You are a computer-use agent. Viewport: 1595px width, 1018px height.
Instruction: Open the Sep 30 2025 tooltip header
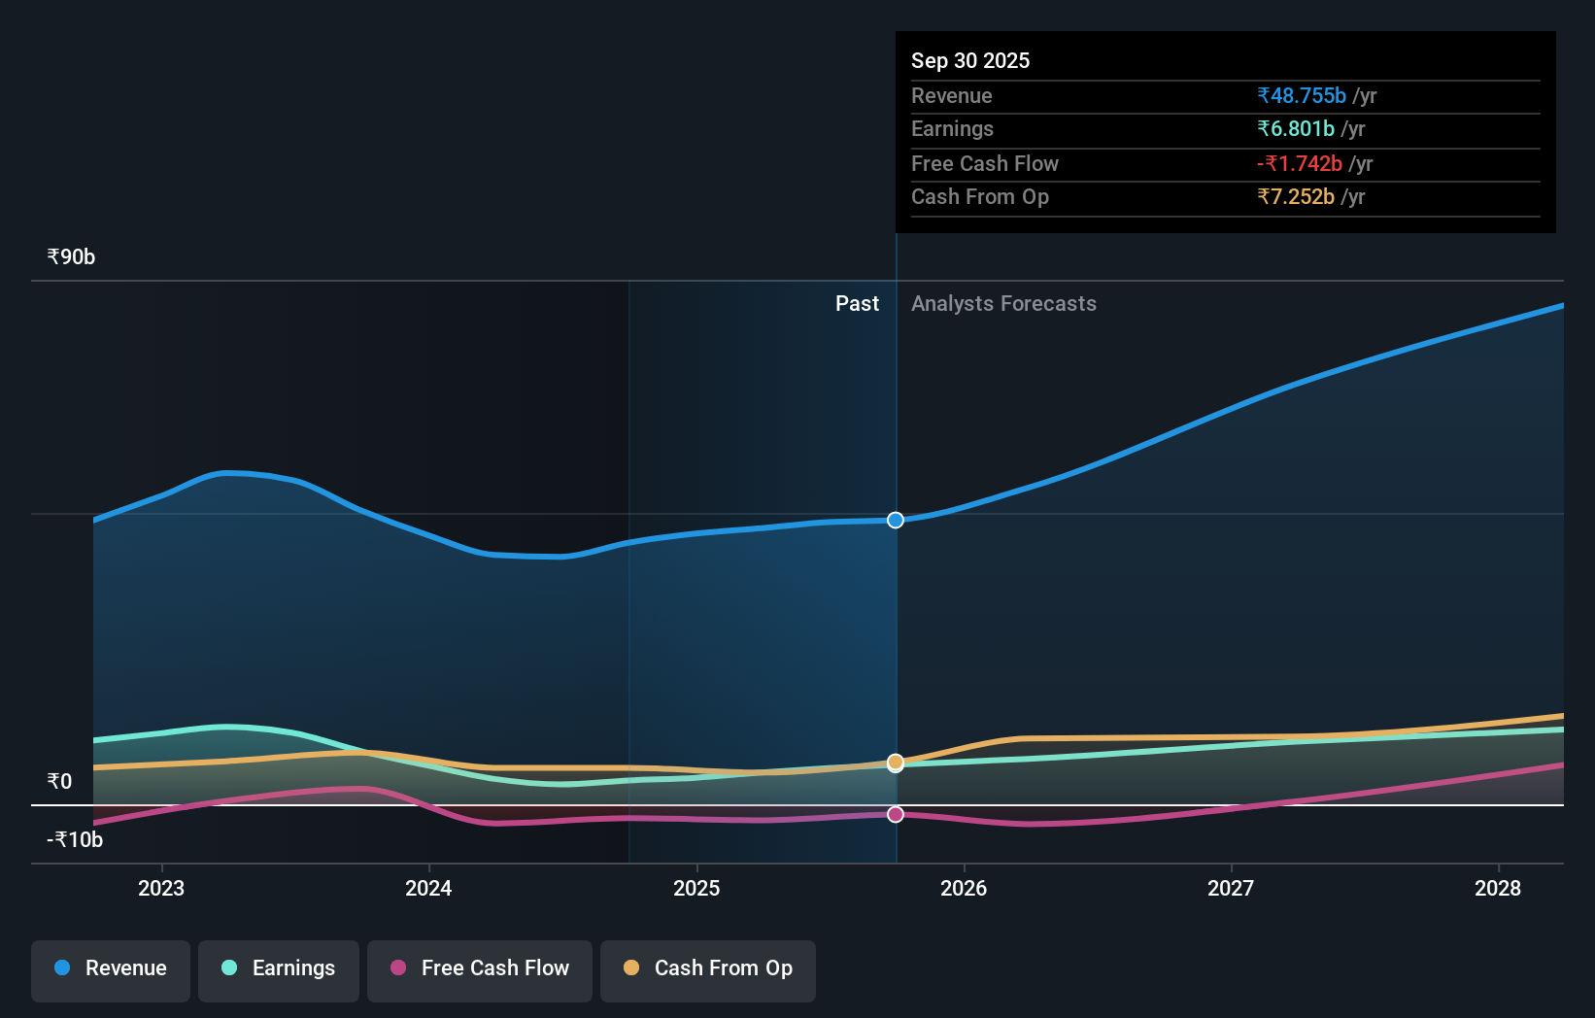[x=969, y=60]
